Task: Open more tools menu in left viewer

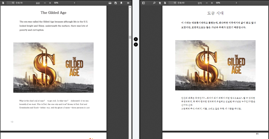Action: [x=128, y=3]
